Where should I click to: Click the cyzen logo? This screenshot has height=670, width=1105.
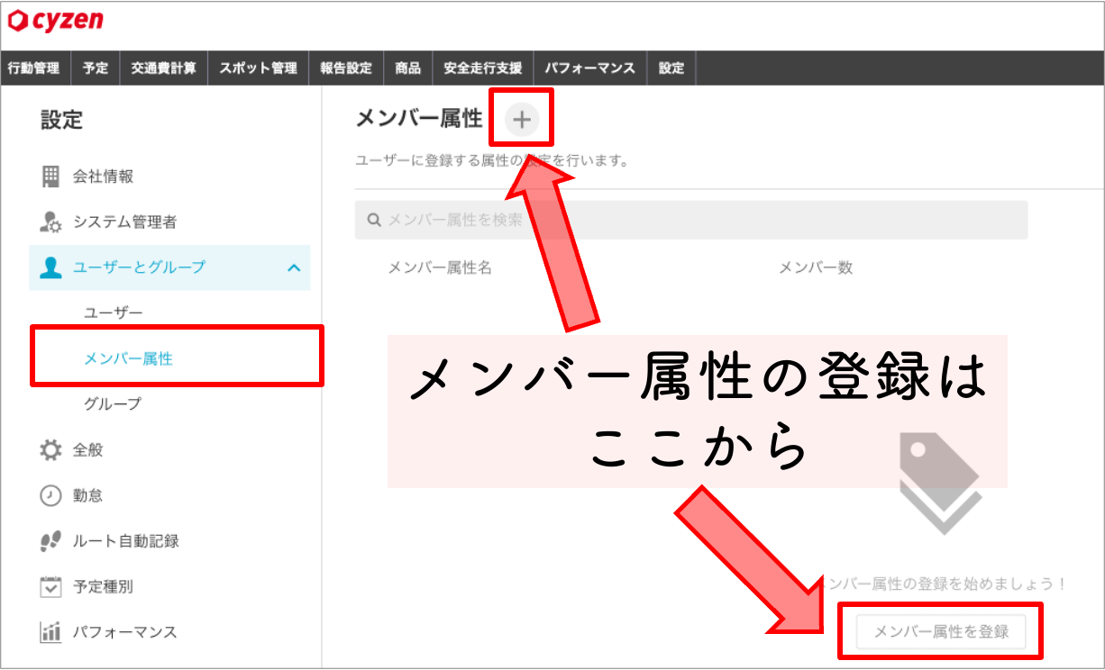pyautogui.click(x=57, y=20)
